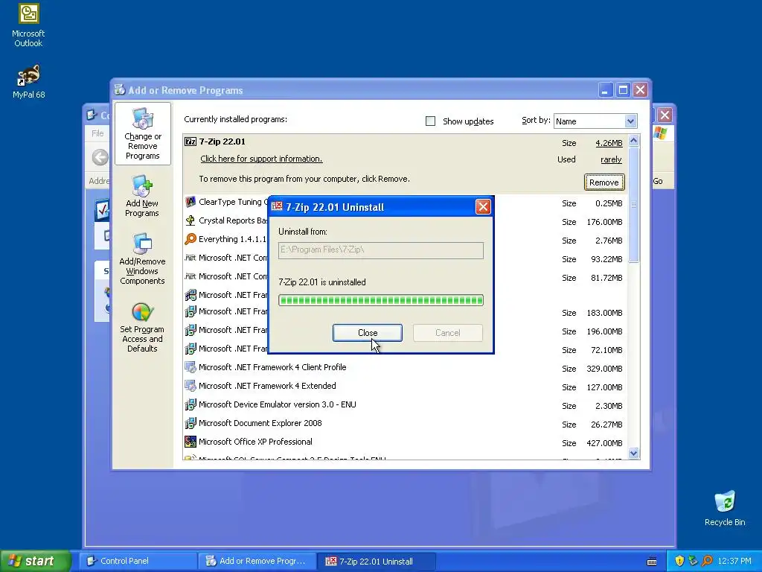The image size is (762, 572).
Task: Click the Everything 1.4.1.1 magnifier icon
Action: [190, 239]
